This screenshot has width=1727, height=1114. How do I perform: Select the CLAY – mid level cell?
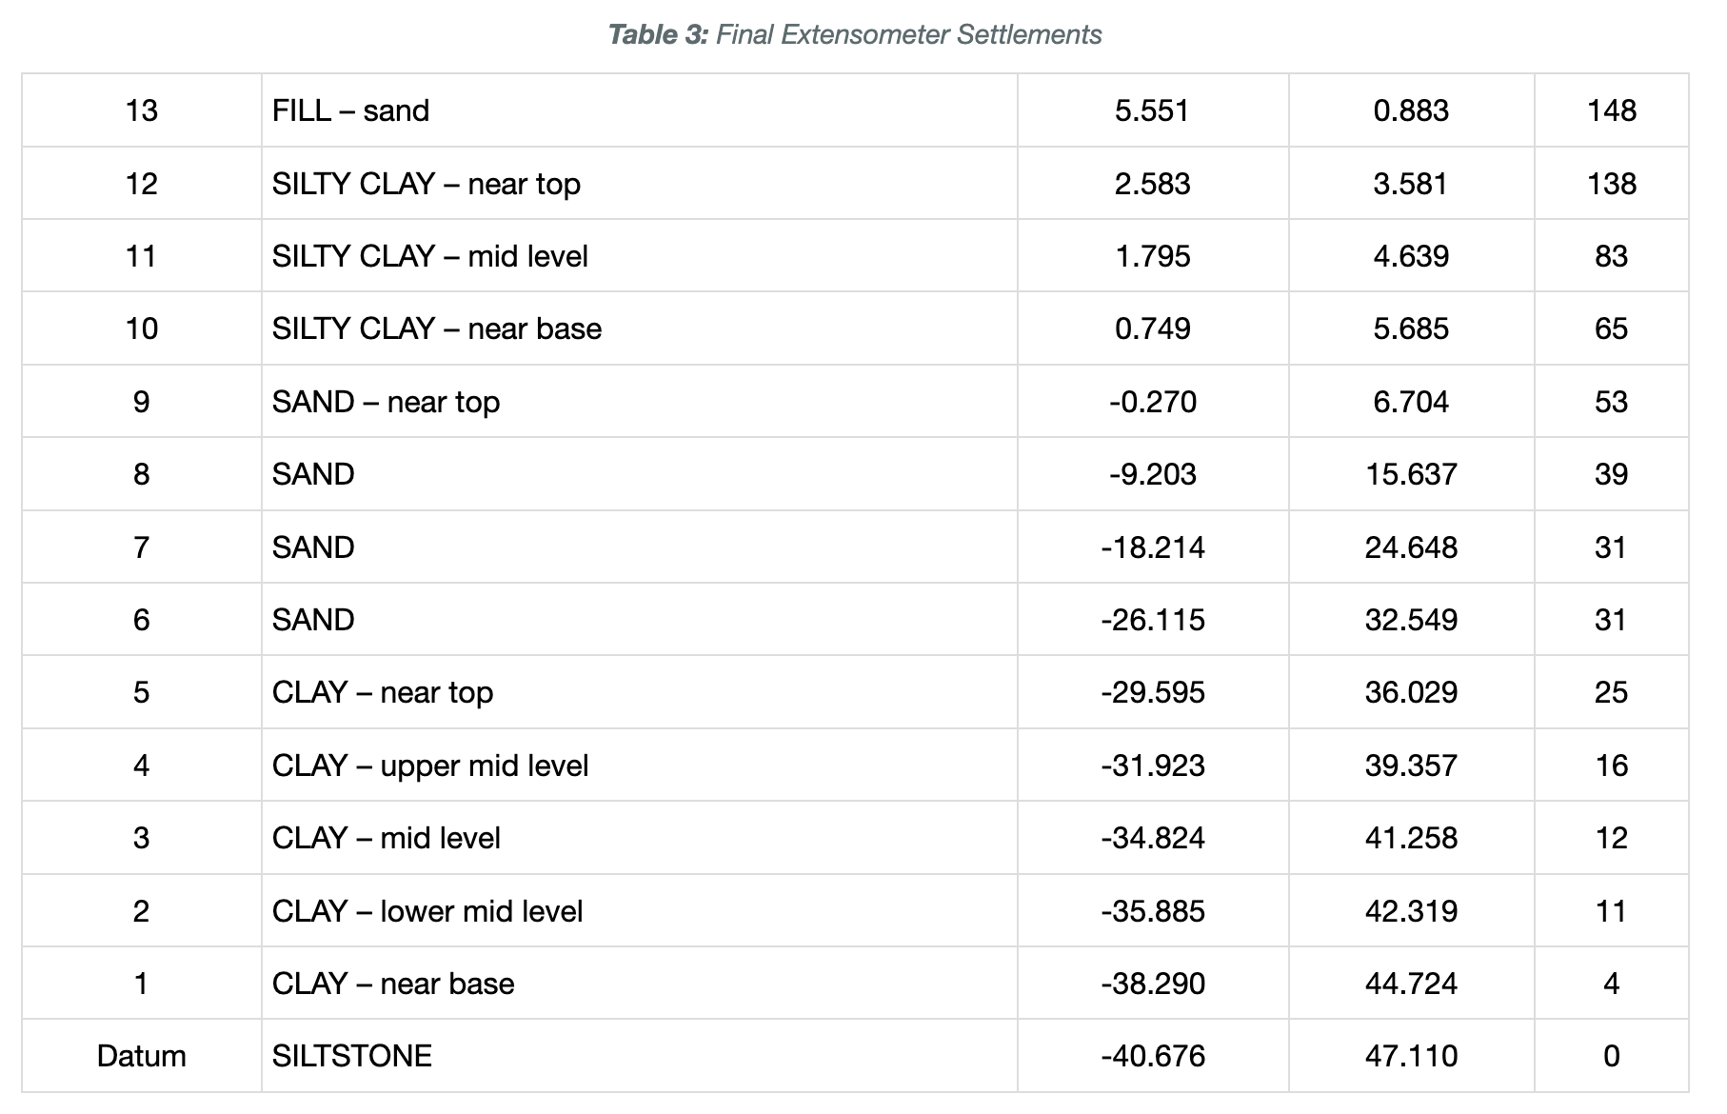click(640, 838)
